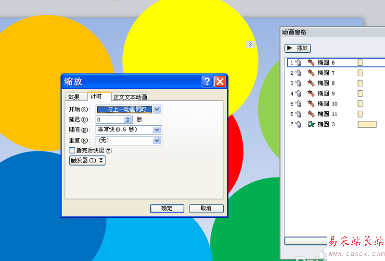Click red star effect icon of 椭圆 9

click(x=311, y=94)
